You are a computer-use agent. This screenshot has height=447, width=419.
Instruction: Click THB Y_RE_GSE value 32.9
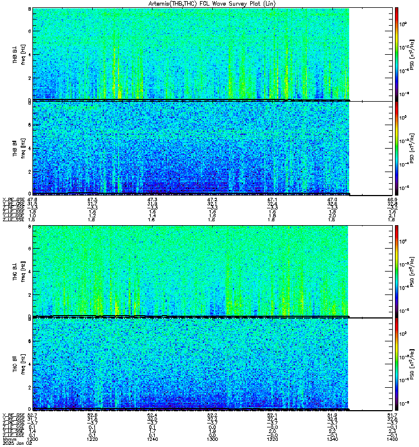pyautogui.click(x=392, y=204)
